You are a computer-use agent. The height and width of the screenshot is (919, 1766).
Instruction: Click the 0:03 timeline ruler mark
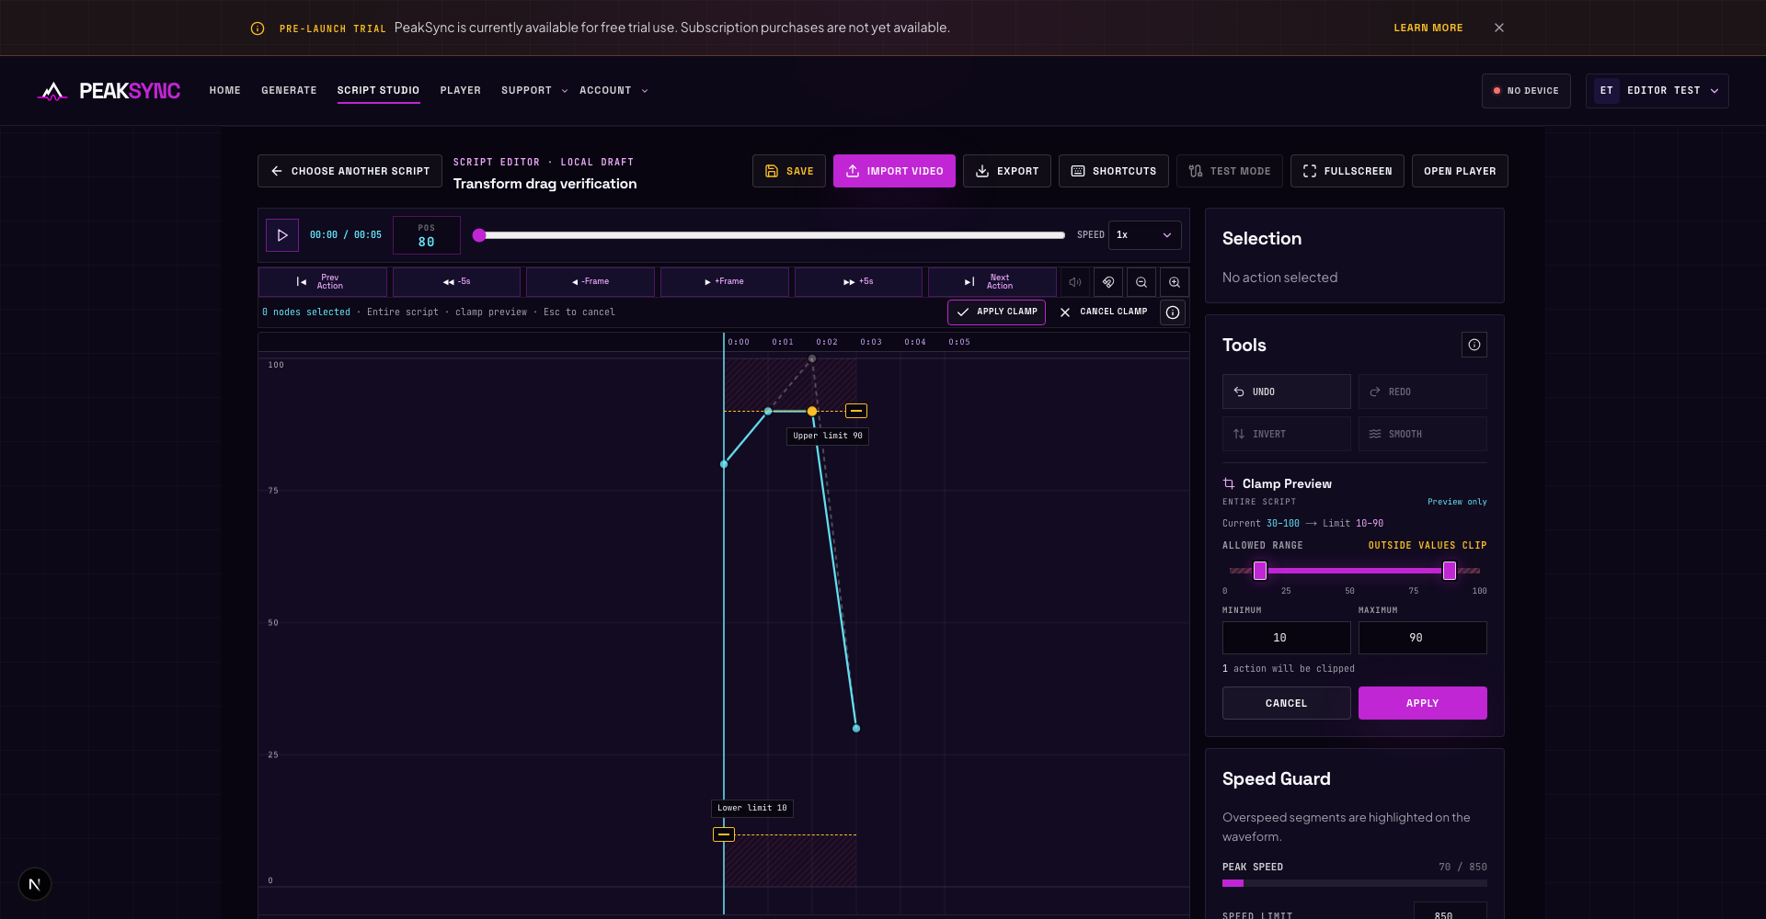pyautogui.click(x=871, y=342)
